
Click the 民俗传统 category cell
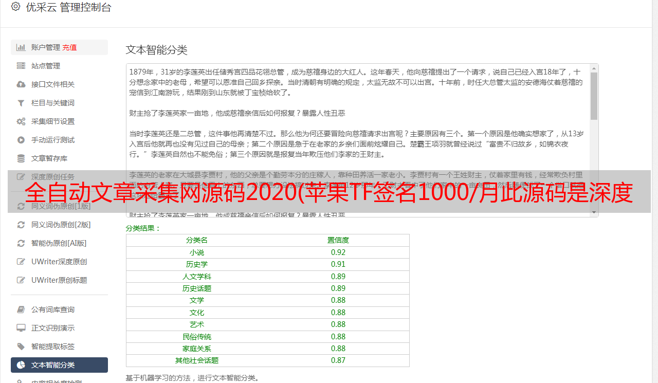click(197, 337)
